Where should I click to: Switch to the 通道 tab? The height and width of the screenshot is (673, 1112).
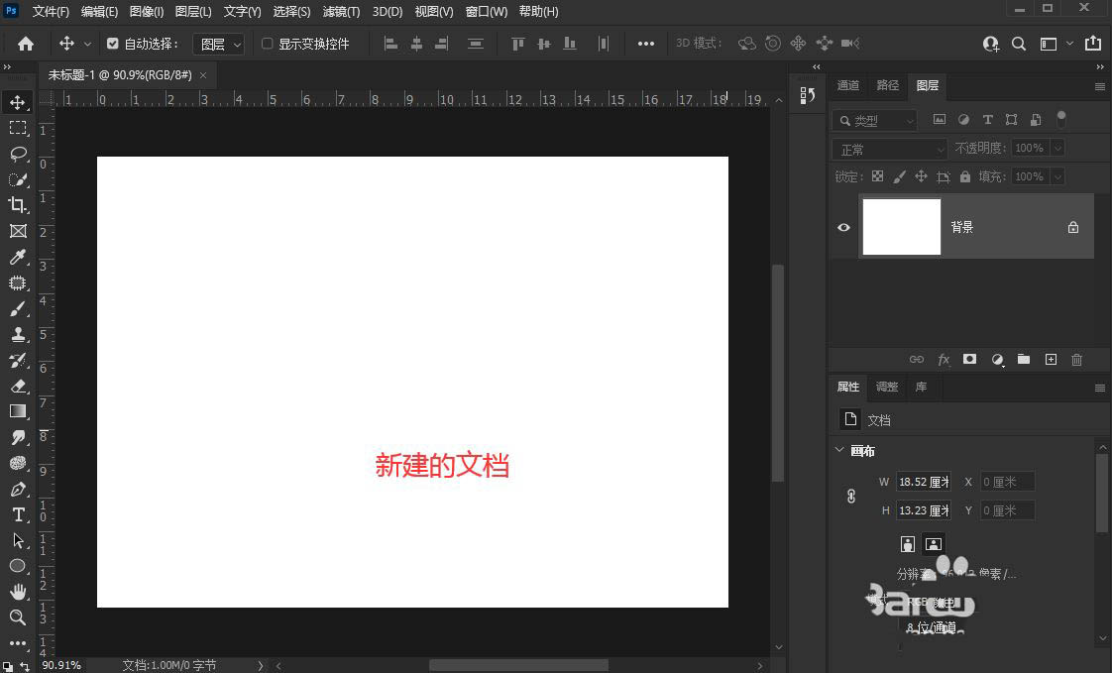pyautogui.click(x=848, y=85)
